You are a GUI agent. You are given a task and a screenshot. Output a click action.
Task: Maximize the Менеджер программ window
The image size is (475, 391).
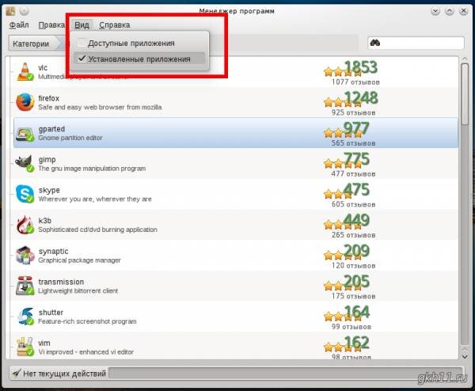450,11
